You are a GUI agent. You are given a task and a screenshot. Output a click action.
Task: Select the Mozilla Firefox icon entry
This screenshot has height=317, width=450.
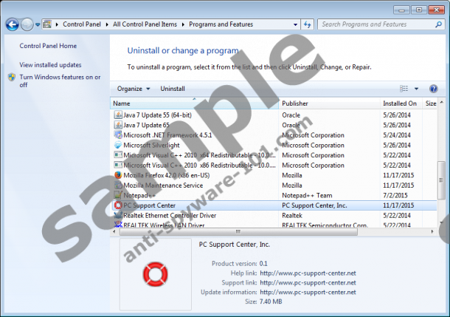tap(117, 175)
